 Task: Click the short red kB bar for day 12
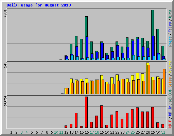coord(66,126)
